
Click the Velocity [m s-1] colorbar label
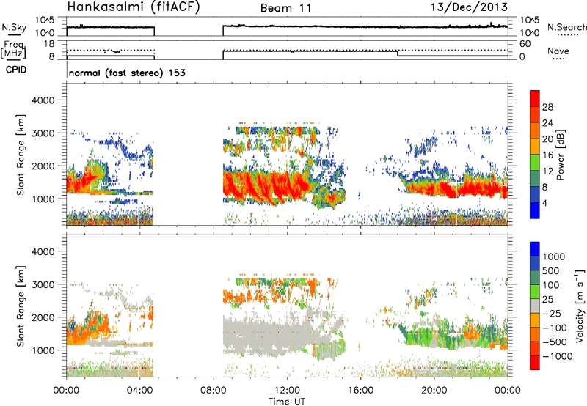[x=580, y=306]
